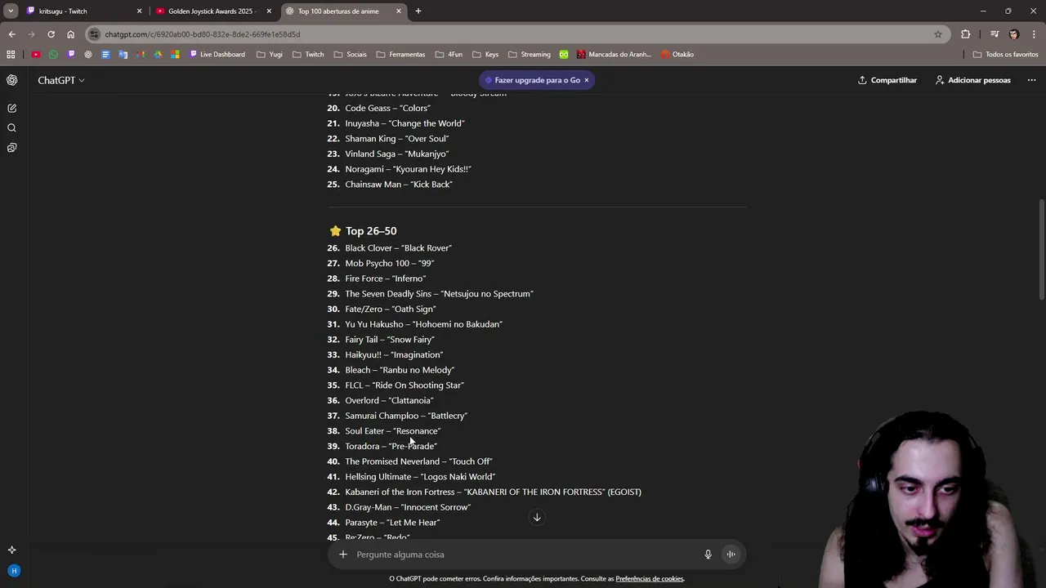Image resolution: width=1046 pixels, height=588 pixels.
Task: Go back to the previous page
Action: tap(11, 34)
